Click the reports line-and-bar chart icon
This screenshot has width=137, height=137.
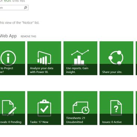click(x=80, y=57)
